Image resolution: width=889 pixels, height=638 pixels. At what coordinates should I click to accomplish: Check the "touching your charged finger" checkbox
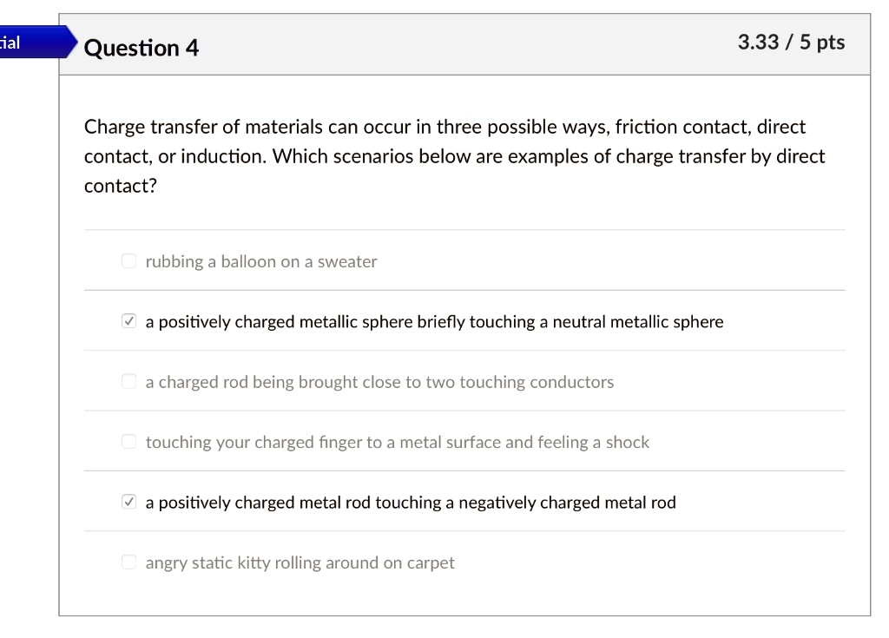coord(128,442)
